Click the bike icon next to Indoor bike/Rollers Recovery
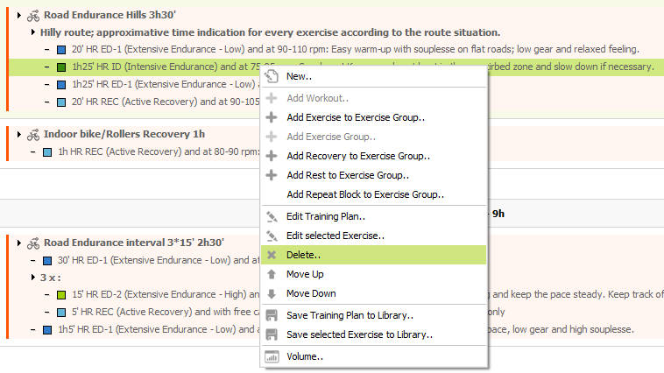Viewport: 664px width, 373px height. click(x=33, y=134)
